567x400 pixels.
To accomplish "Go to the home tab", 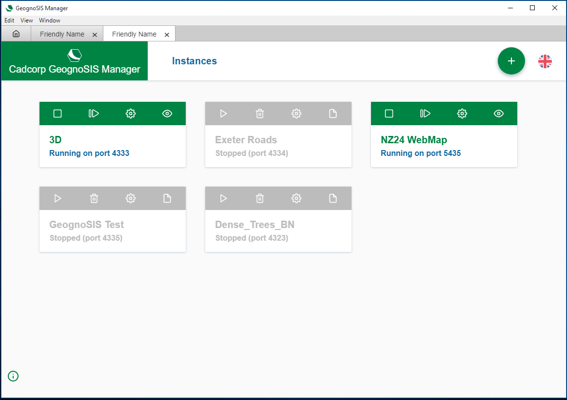I will pos(16,34).
